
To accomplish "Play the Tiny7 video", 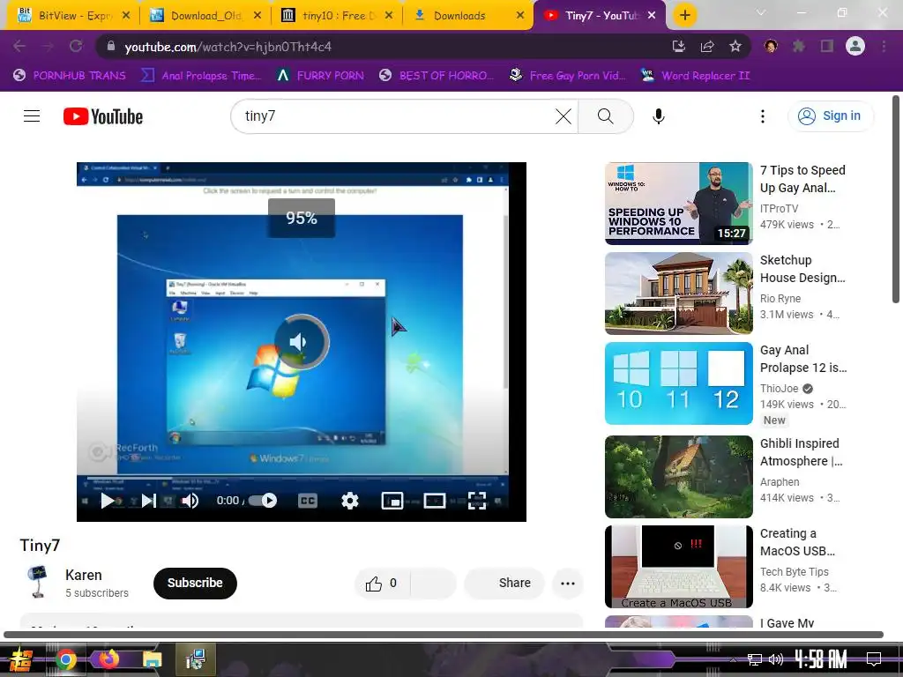I will (x=107, y=501).
